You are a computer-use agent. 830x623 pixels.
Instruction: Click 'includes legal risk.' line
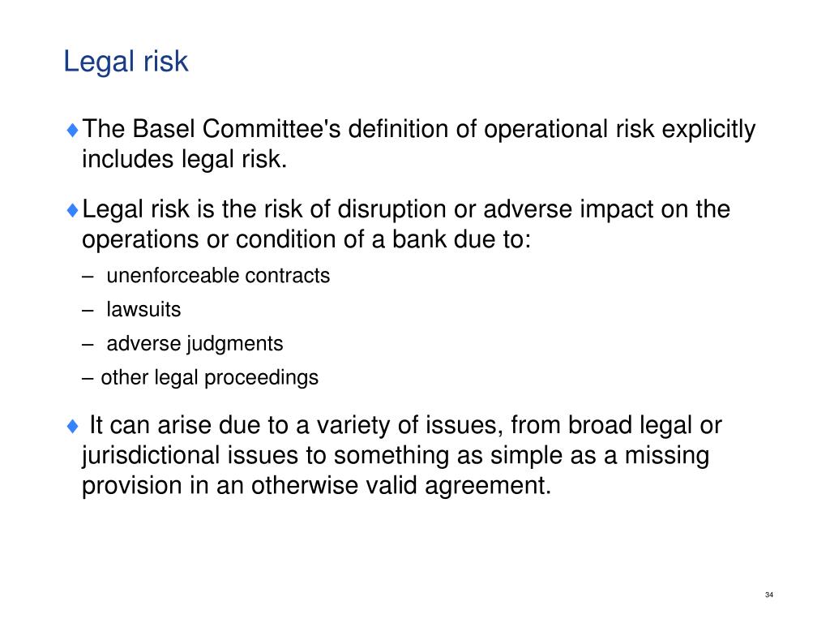tap(184, 160)
